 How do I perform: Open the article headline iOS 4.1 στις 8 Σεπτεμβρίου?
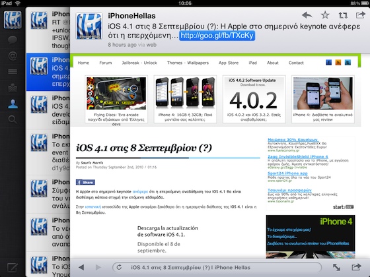point(144,148)
